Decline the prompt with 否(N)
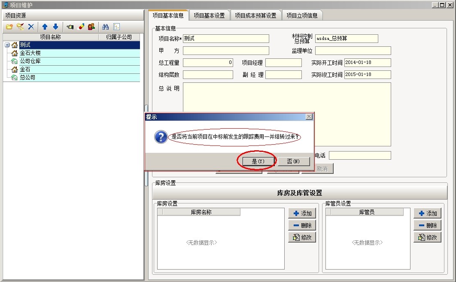Image resolution: width=456 pixels, height=282 pixels. pyautogui.click(x=294, y=161)
